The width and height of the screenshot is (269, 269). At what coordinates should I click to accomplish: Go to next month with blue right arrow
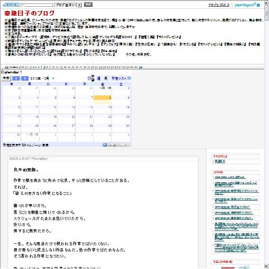coord(25,78)
